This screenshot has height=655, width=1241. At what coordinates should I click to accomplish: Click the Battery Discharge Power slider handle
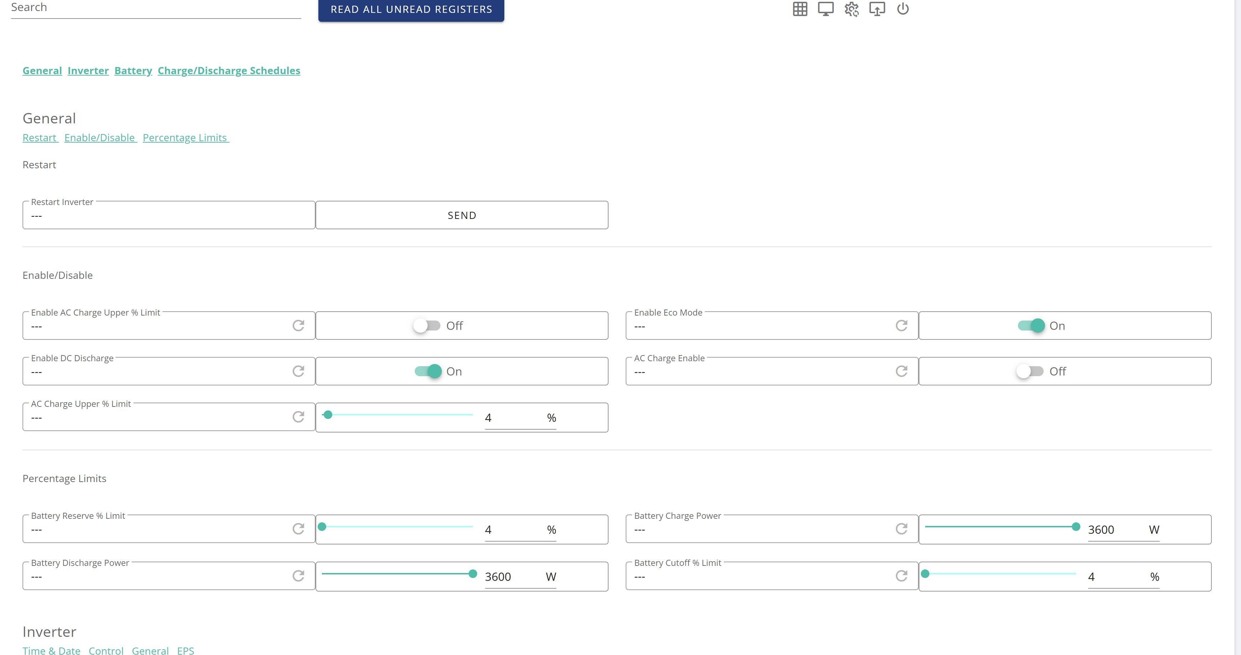coord(473,574)
